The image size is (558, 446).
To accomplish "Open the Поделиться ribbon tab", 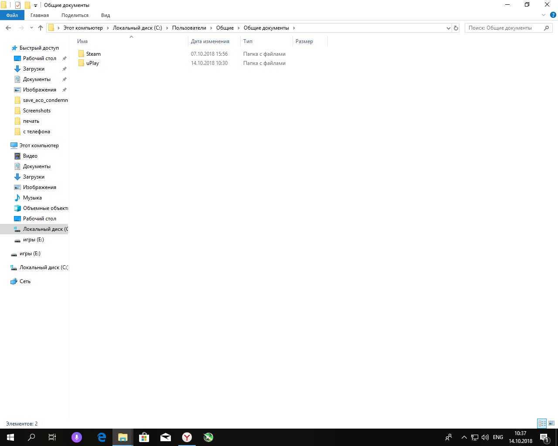I will point(75,15).
